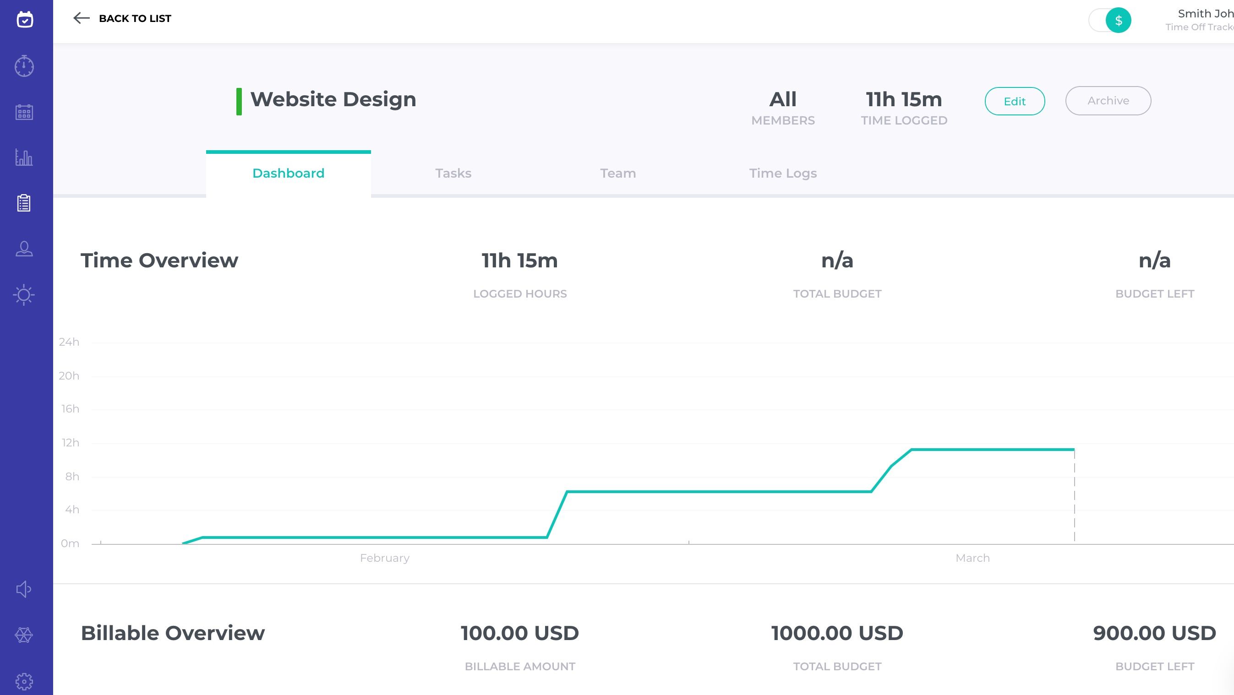
Task: Open the calendar grid icon in sidebar
Action: click(x=24, y=112)
